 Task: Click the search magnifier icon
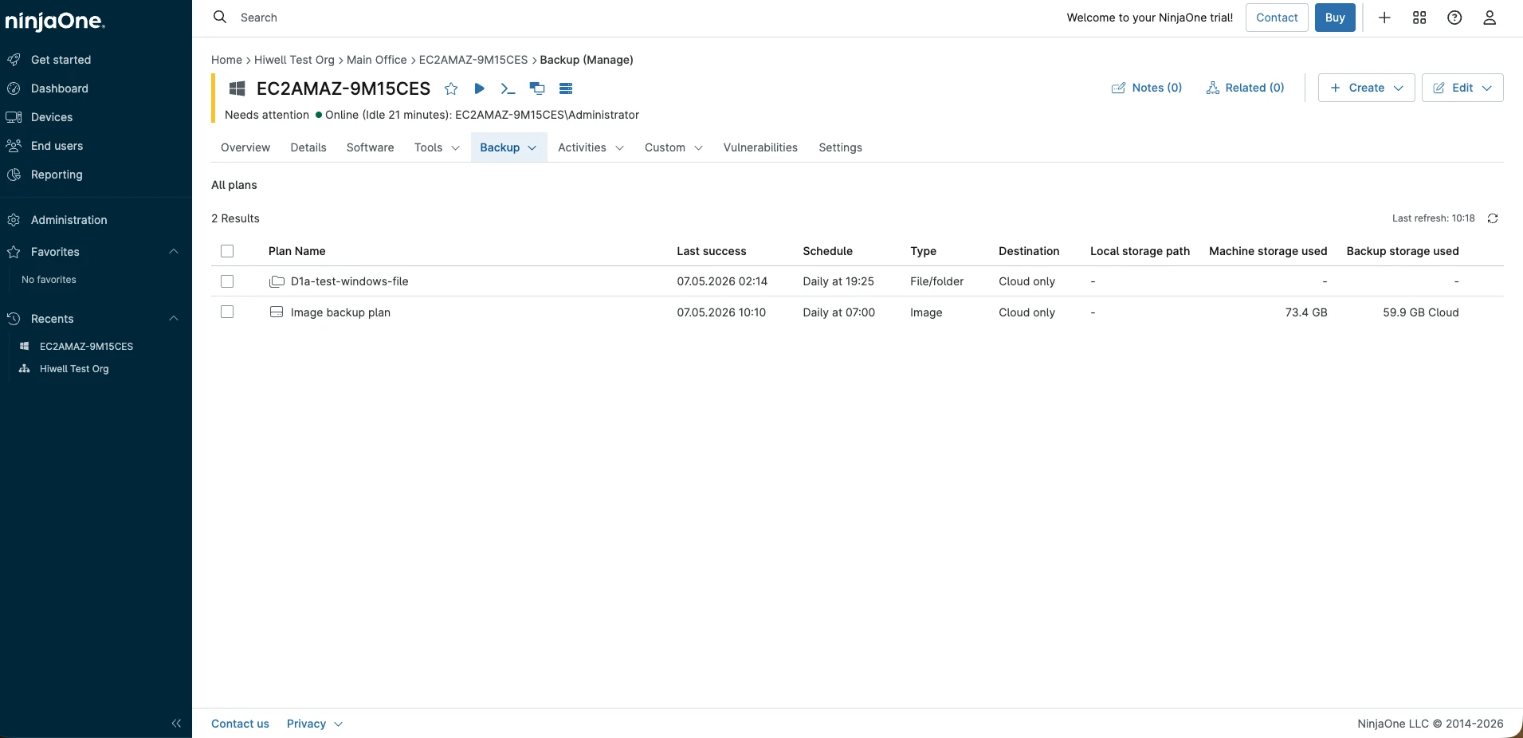tap(220, 17)
